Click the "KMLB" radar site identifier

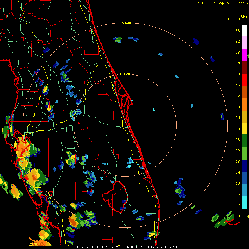[x=132, y=247]
